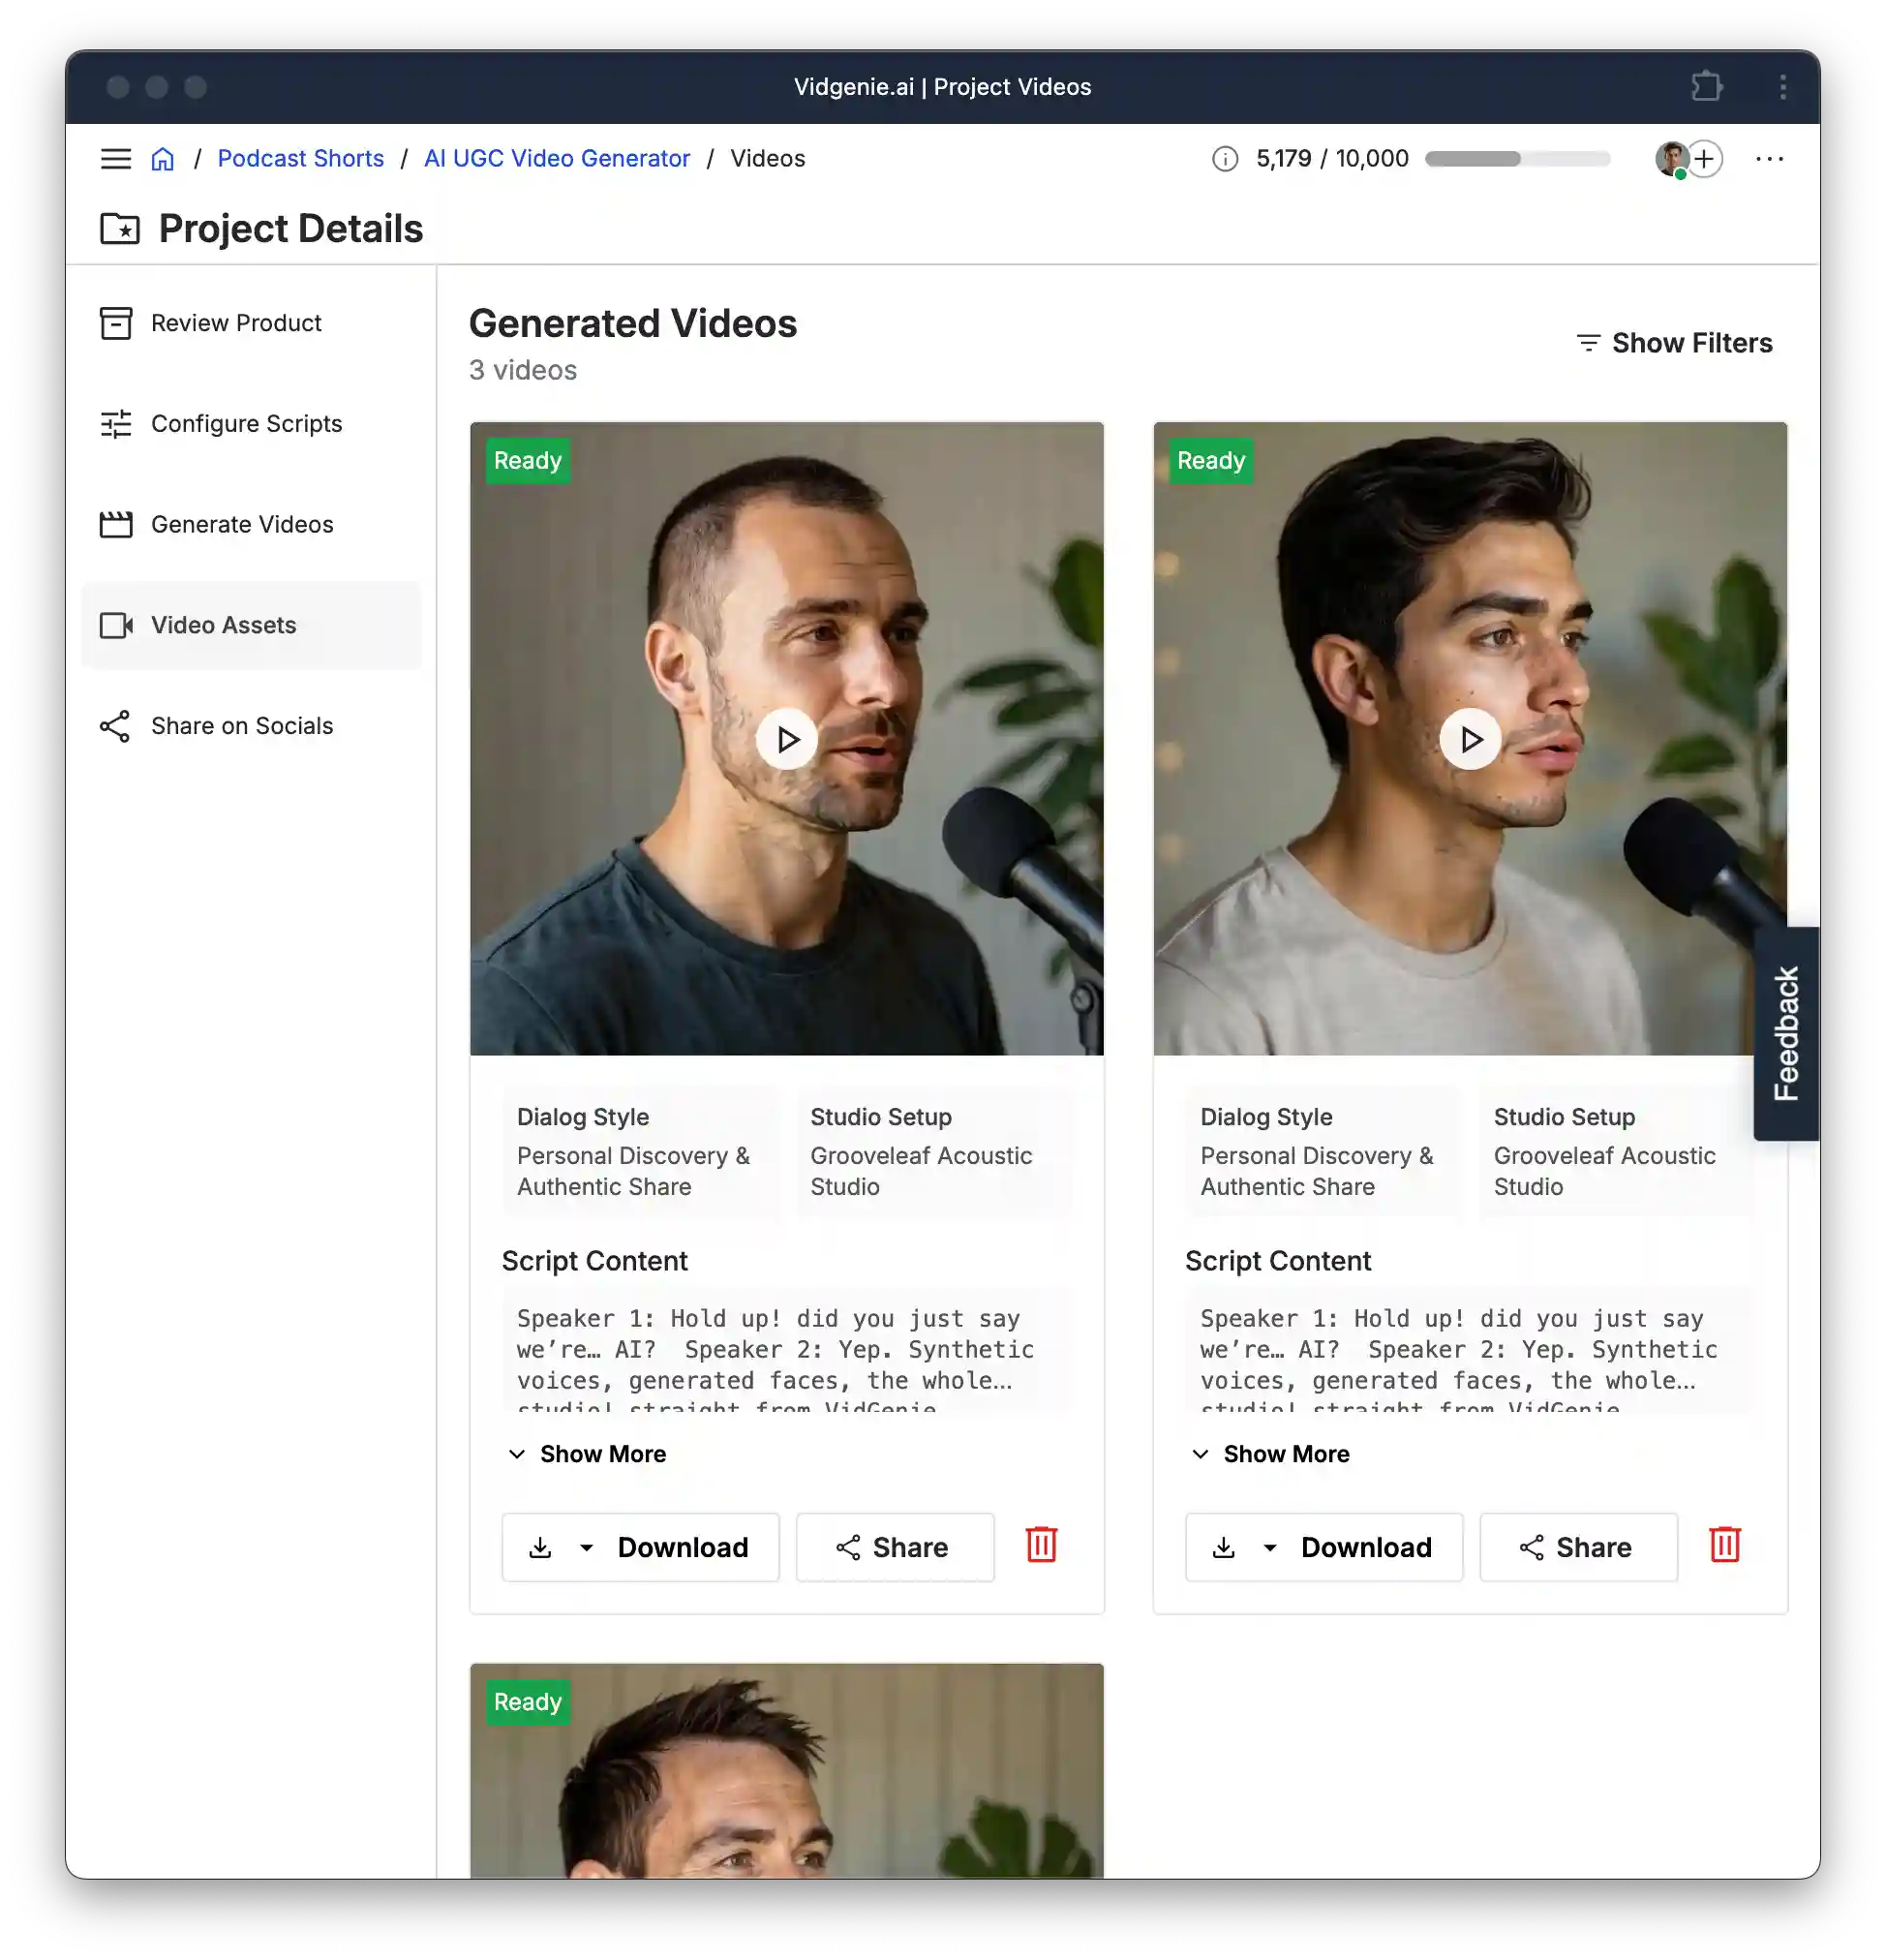Click Ready badge on second video

coord(1211,461)
